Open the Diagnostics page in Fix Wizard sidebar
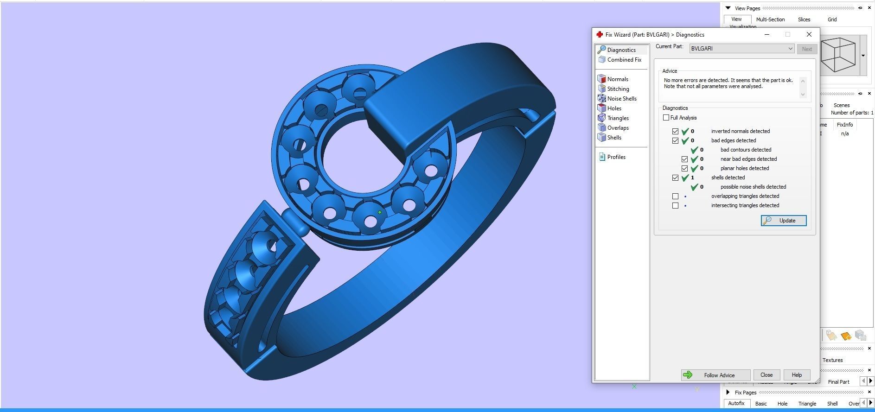The height and width of the screenshot is (412, 875). click(x=621, y=50)
